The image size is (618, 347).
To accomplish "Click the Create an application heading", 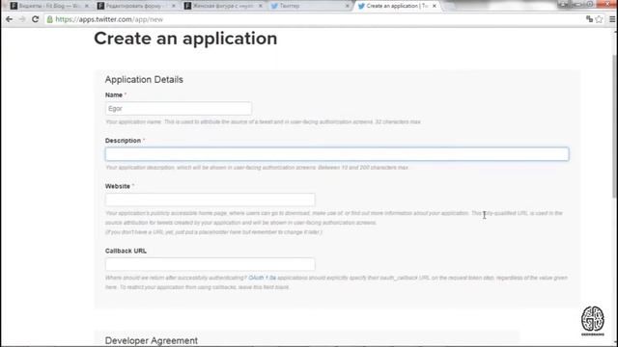I will click(185, 39).
